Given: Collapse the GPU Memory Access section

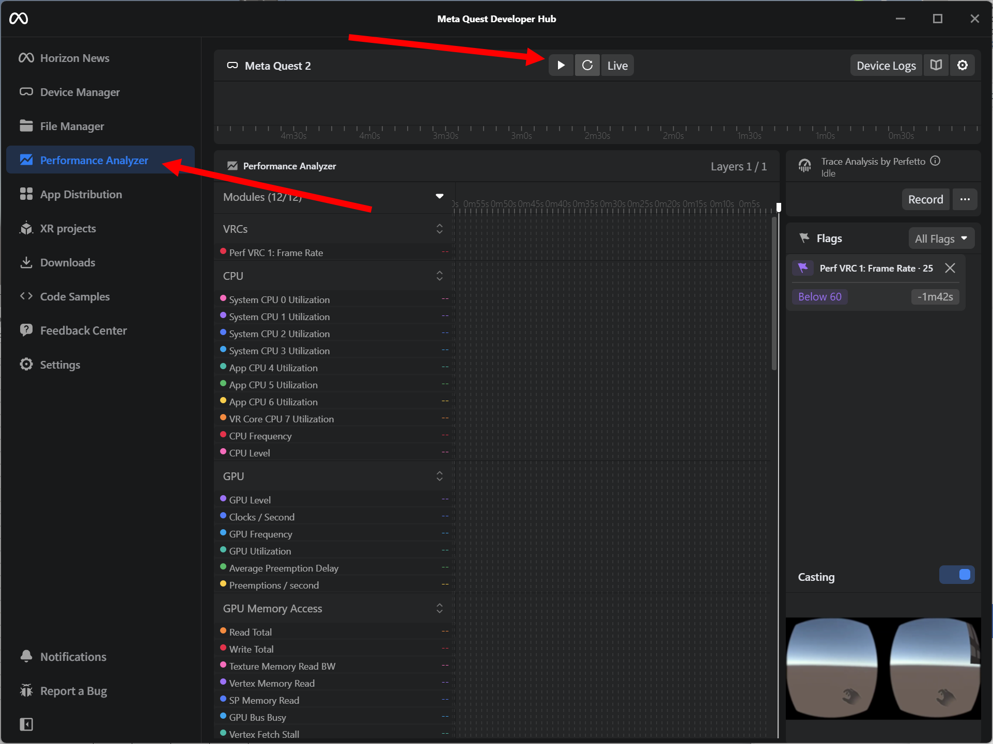Looking at the screenshot, I should click(440, 608).
